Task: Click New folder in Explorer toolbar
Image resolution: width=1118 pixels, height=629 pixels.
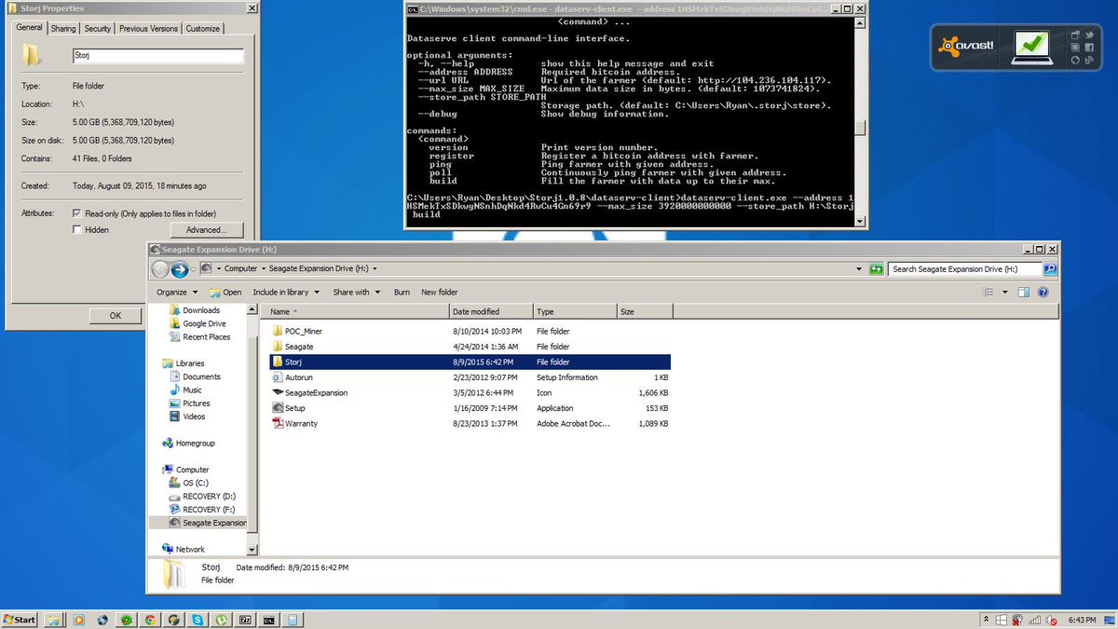Action: pos(440,292)
